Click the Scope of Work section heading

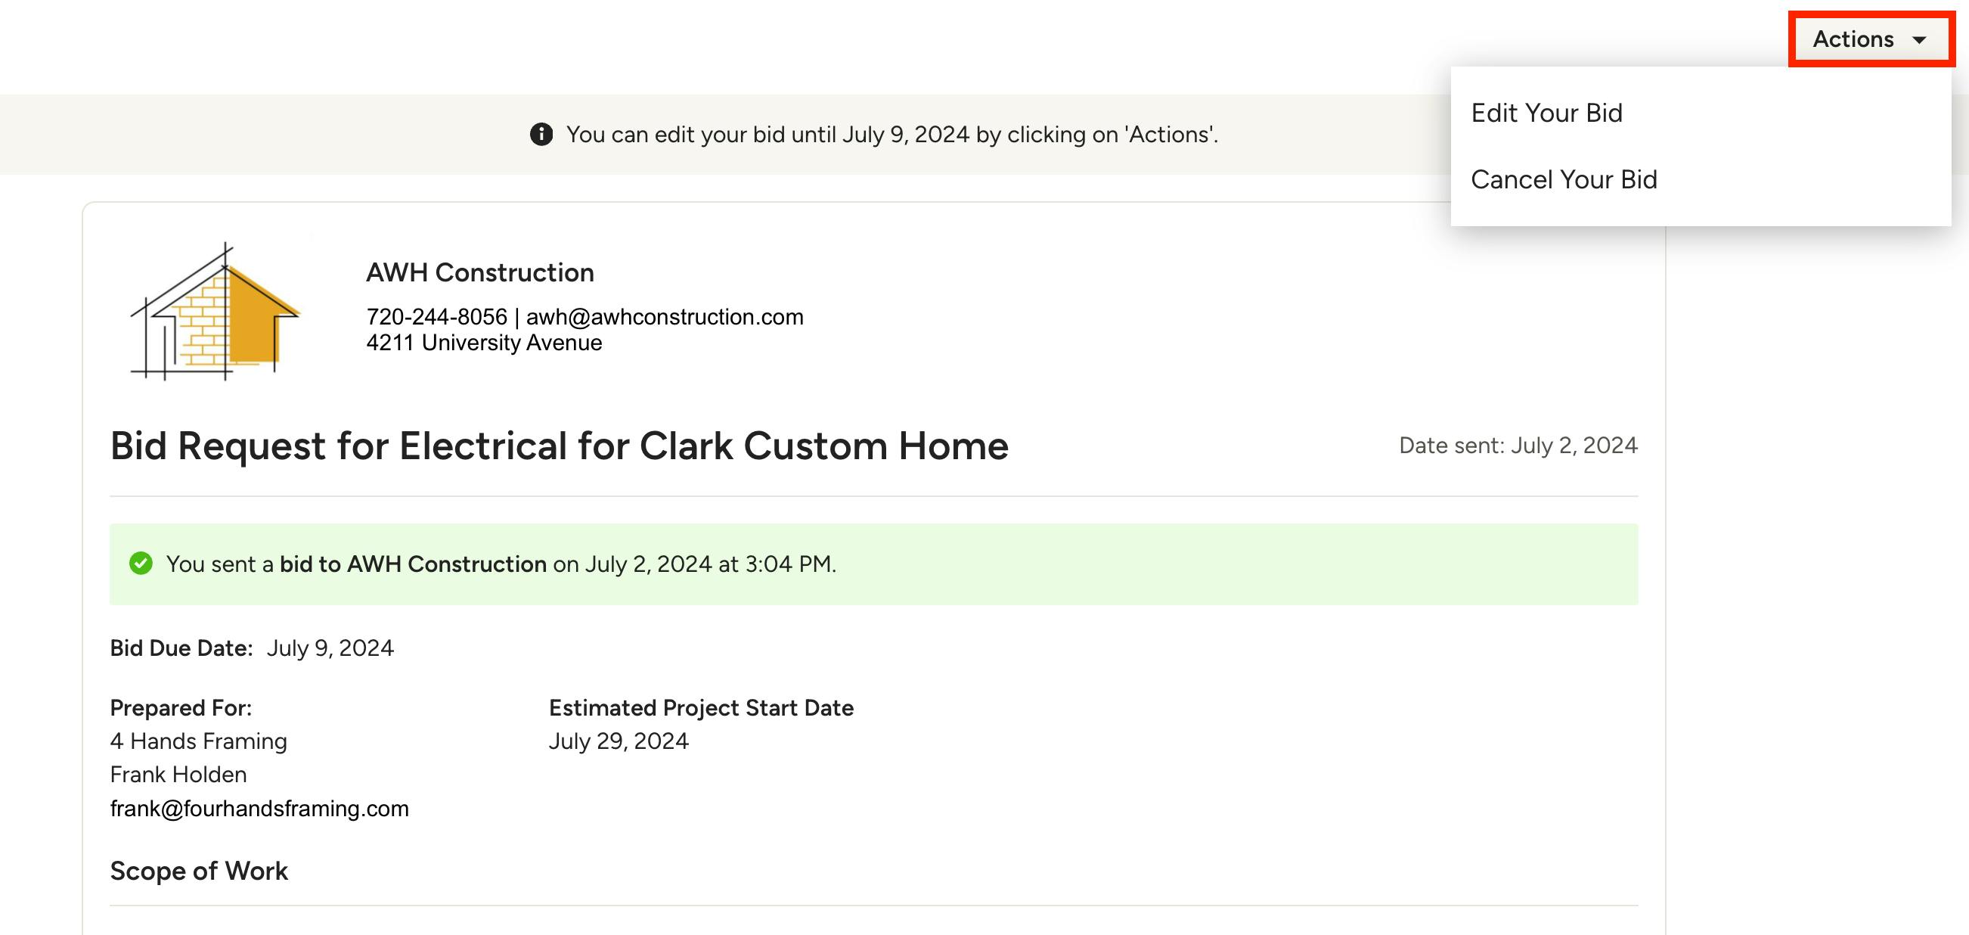pos(199,871)
